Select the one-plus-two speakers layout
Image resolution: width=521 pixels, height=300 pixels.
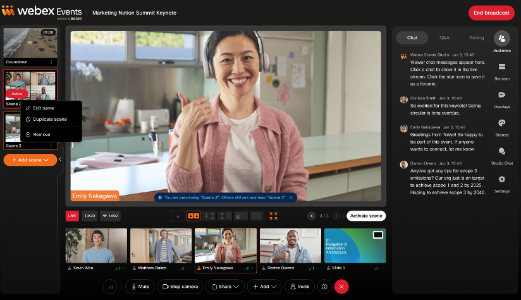click(209, 216)
